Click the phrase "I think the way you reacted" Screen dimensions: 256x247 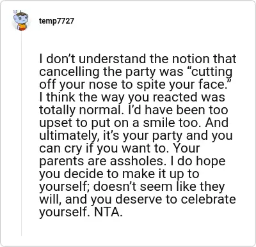point(120,97)
